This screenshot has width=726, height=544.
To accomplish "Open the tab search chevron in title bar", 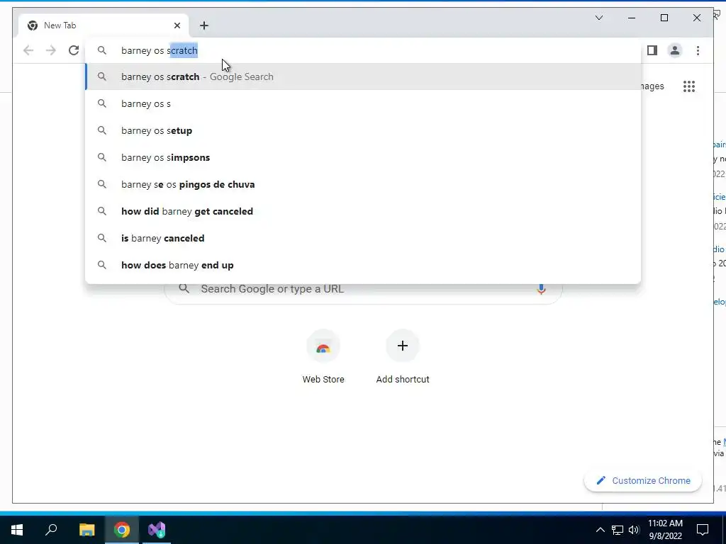I will pyautogui.click(x=598, y=18).
